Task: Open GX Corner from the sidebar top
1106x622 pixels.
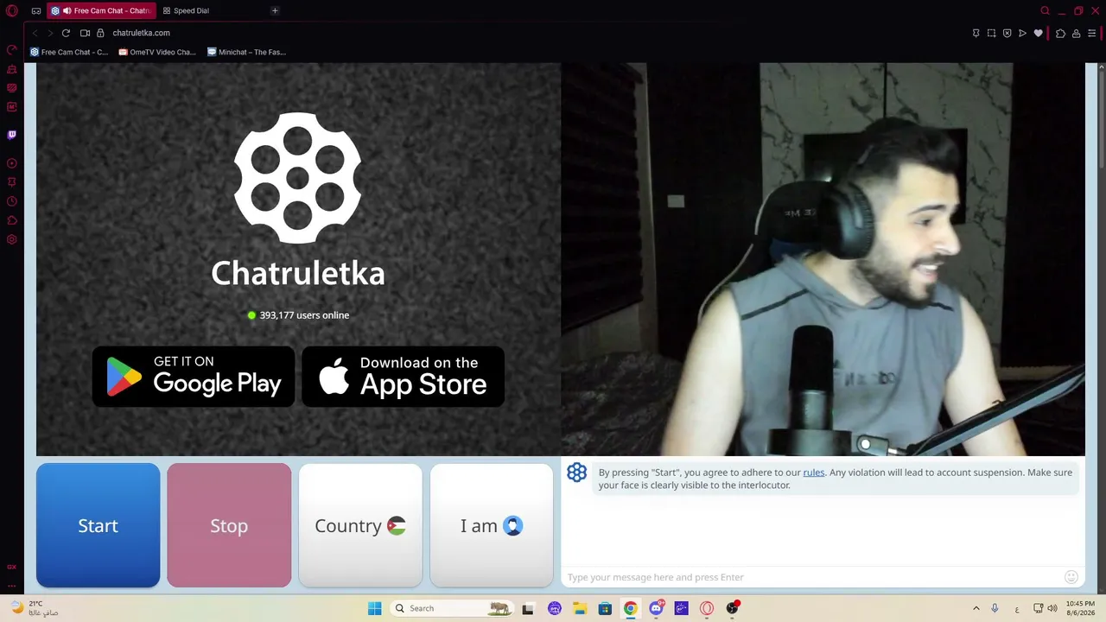Action: pos(12,50)
